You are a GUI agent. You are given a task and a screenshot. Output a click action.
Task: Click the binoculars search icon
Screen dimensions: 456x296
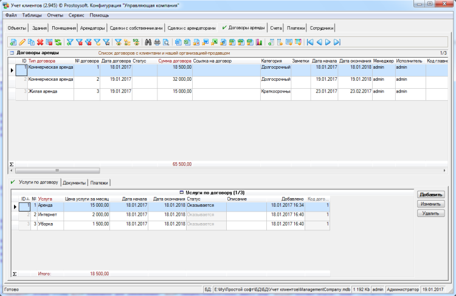148,42
